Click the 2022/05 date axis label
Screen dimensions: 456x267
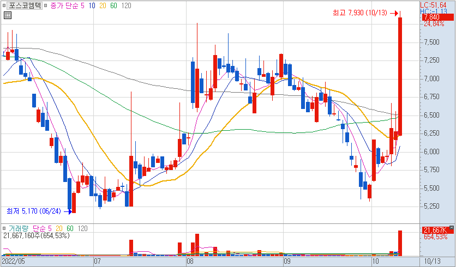pyautogui.click(x=14, y=261)
